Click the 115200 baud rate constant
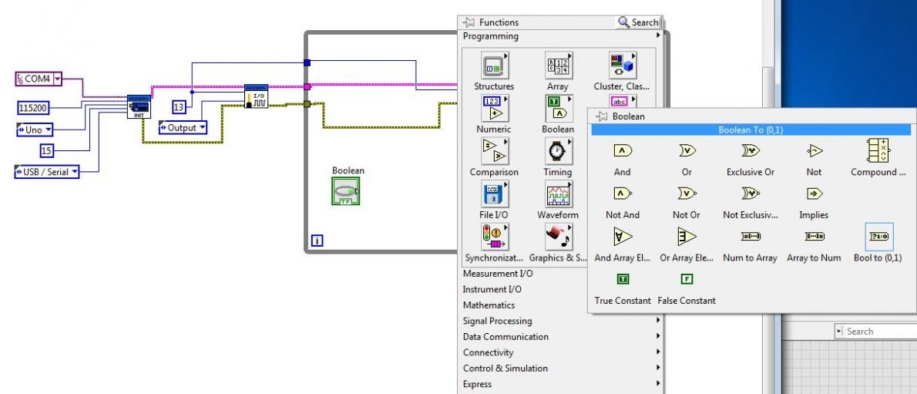This screenshot has height=394, width=917. [x=33, y=108]
